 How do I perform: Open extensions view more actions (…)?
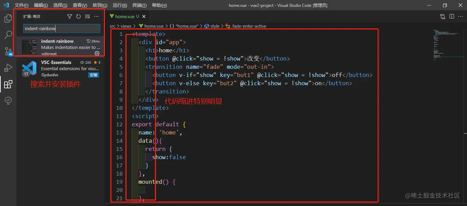tap(96, 16)
